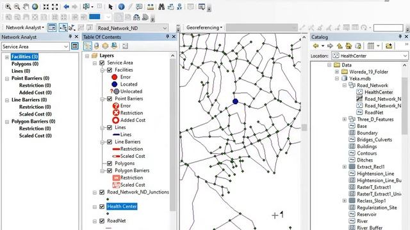Image resolution: width=410 pixels, height=230 pixels.
Task: Select Polygons (0) in Network Analyst window
Action: pyautogui.click(x=25, y=64)
